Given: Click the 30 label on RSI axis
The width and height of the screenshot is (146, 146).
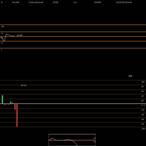Looking at the screenshot, I should [2, 43].
